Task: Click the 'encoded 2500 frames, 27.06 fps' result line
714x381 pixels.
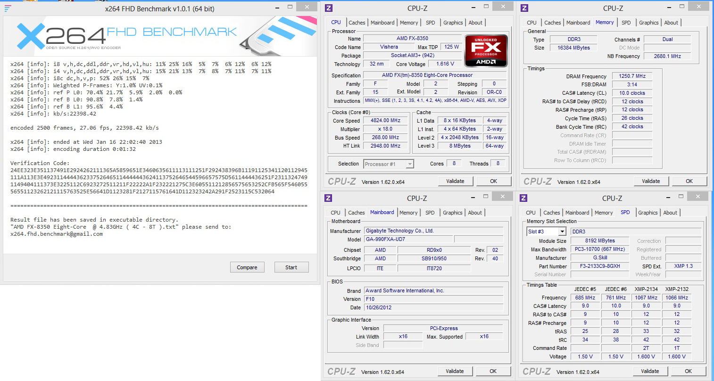Action: (x=84, y=128)
